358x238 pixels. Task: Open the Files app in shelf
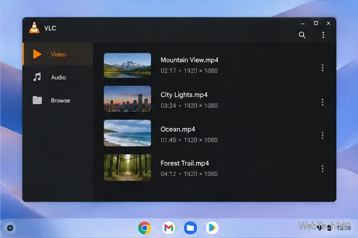pos(190,227)
